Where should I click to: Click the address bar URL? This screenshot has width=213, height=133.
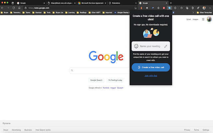(x=39, y=8)
